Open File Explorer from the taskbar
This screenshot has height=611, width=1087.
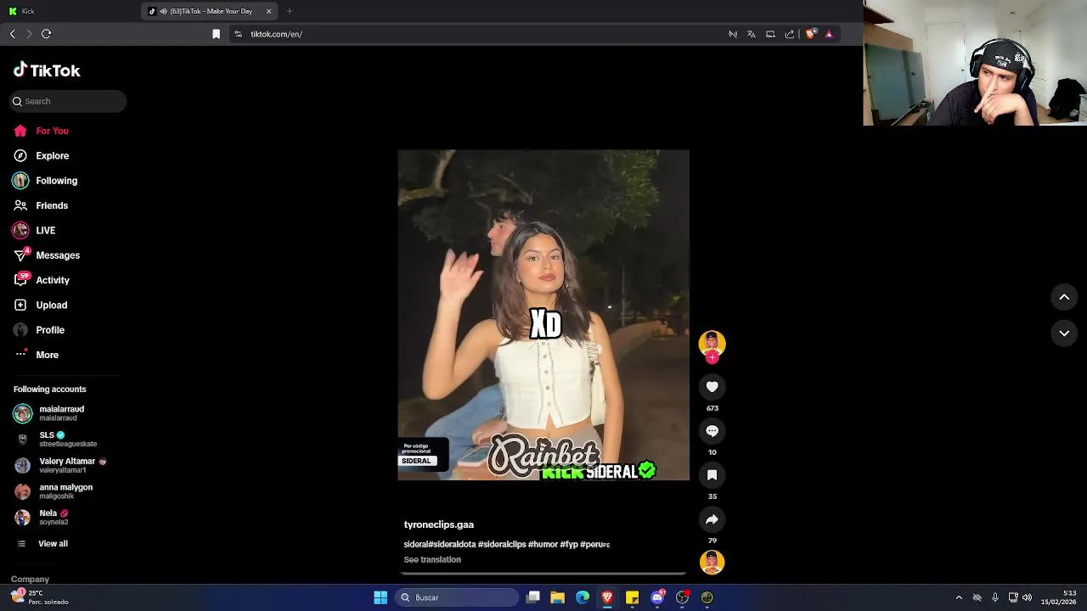(x=558, y=597)
